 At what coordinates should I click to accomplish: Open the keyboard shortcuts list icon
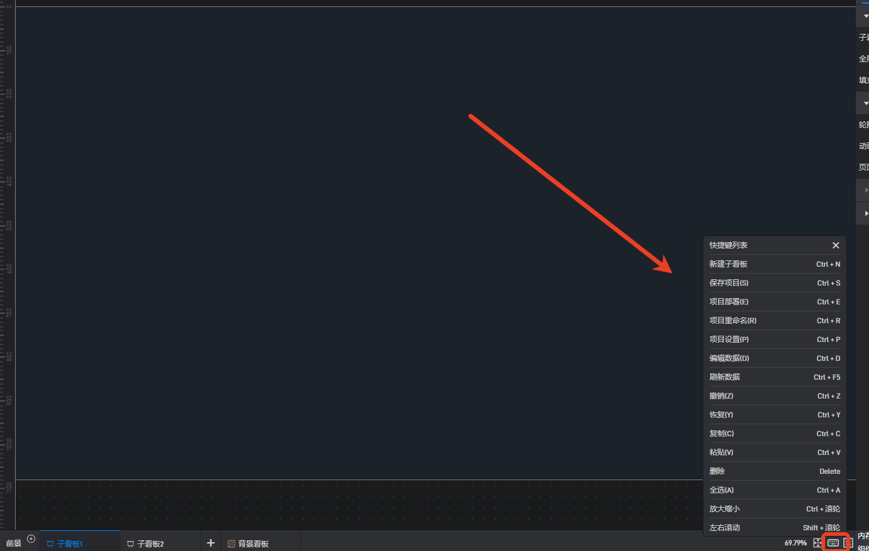point(833,542)
